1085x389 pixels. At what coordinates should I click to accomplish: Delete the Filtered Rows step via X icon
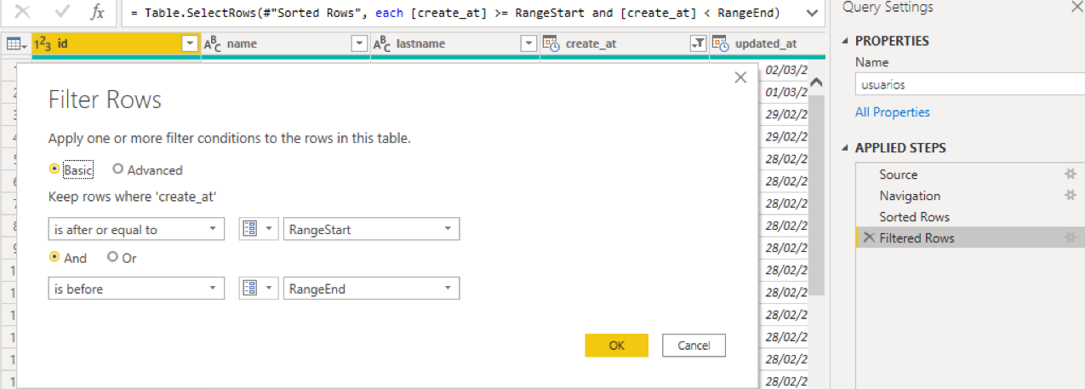click(x=869, y=238)
